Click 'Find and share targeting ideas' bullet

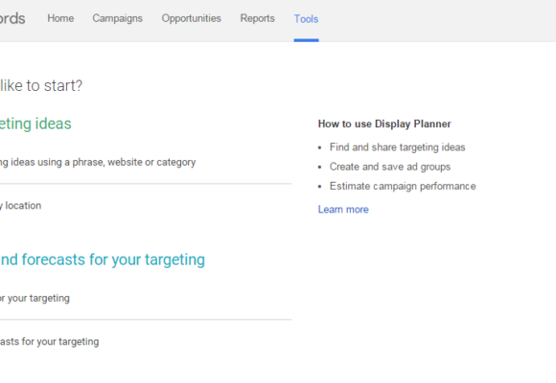pos(397,147)
